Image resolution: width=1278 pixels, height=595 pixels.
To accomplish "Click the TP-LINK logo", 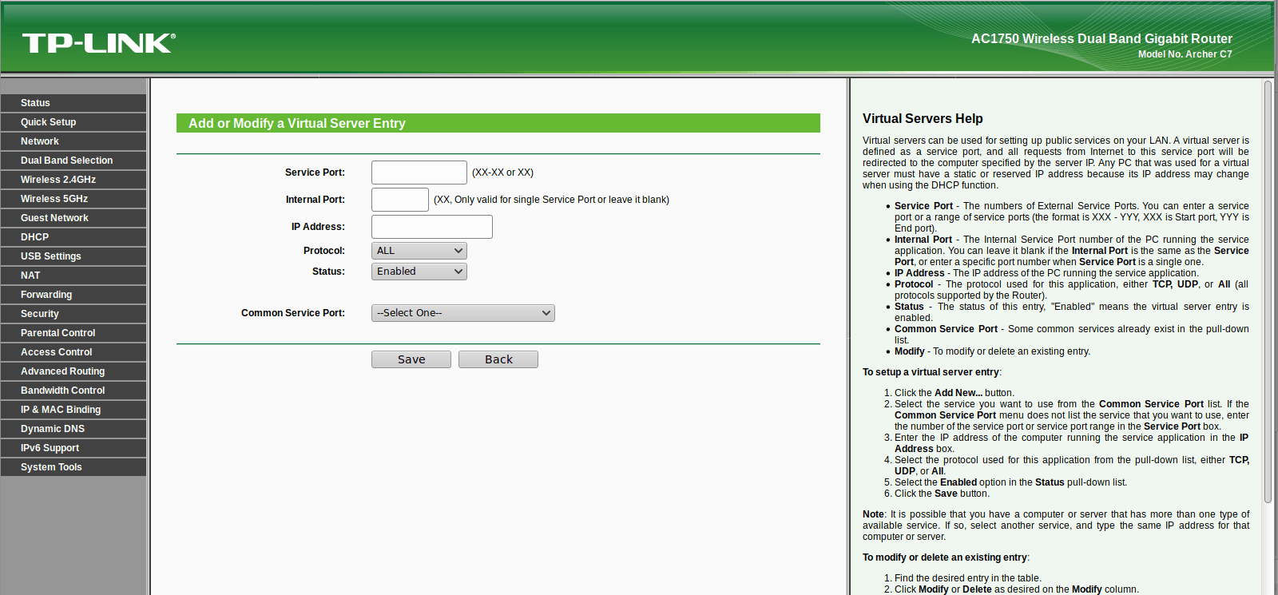I will pyautogui.click(x=98, y=43).
